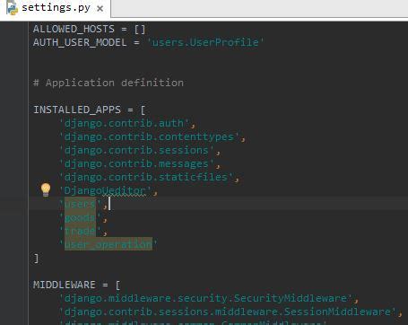Click the Python file icon on settings.py tab
The width and height of the screenshot is (408, 325).
pos(12,8)
